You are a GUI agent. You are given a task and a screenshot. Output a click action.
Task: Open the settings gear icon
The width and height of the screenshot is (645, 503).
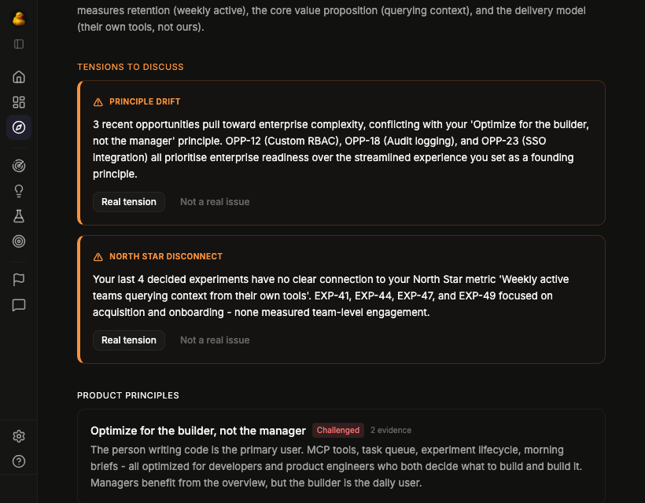click(x=18, y=435)
